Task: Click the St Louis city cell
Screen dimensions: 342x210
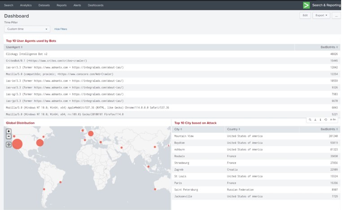Action: (x=180, y=176)
